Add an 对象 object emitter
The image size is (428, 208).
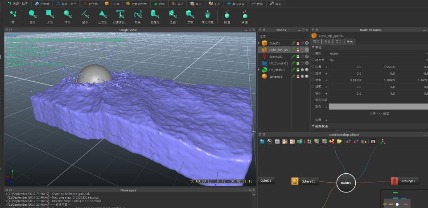[x=190, y=14]
